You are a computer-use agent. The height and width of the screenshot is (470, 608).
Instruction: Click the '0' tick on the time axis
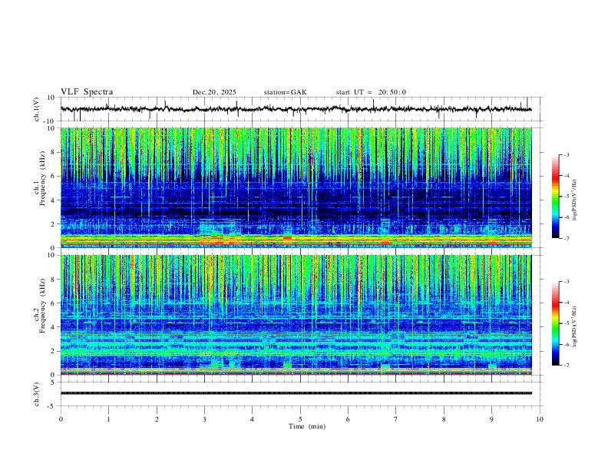(x=61, y=419)
